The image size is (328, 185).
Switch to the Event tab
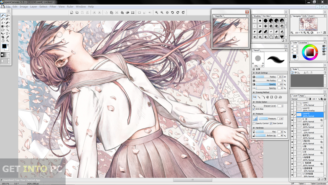coord(311,16)
